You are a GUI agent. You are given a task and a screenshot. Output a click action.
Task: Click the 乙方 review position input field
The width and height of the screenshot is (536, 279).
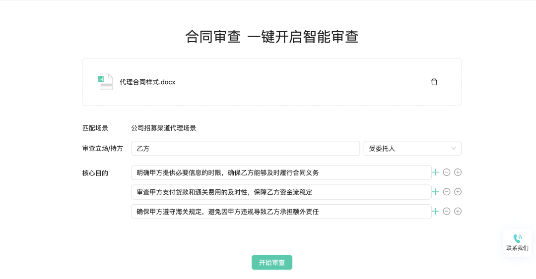(245, 149)
